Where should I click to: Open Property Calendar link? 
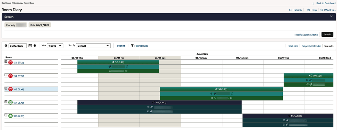pos(311,46)
